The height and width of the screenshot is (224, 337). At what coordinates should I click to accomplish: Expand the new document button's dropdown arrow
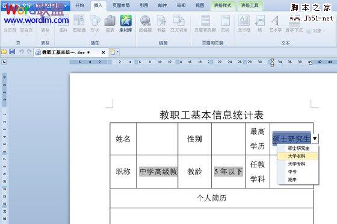pos(117,52)
